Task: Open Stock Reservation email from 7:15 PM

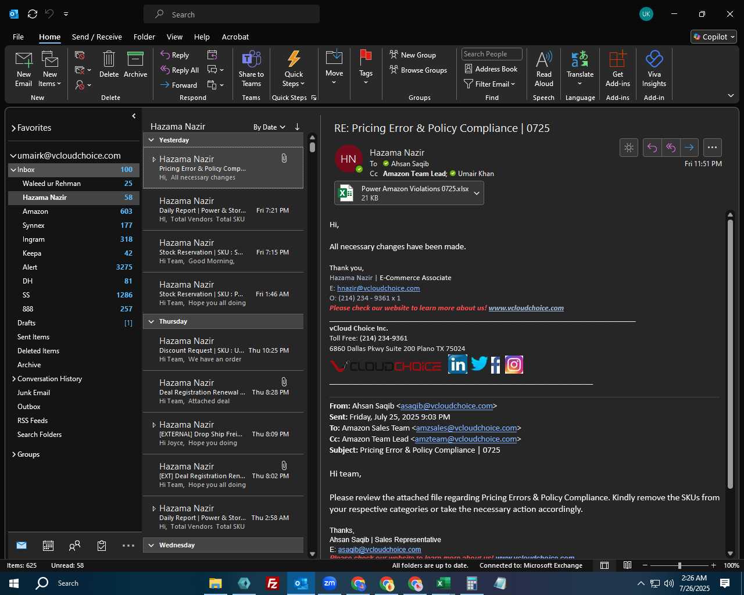Action: pos(223,252)
